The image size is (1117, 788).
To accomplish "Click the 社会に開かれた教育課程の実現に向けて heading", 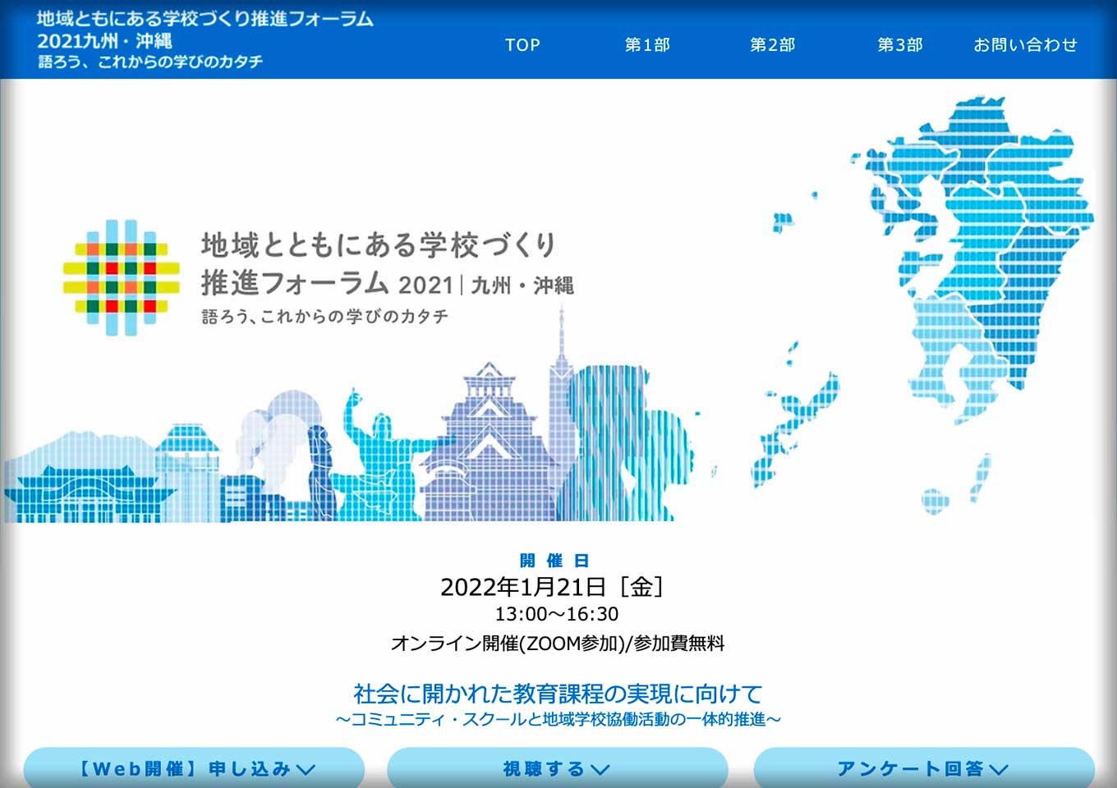I will tap(558, 694).
